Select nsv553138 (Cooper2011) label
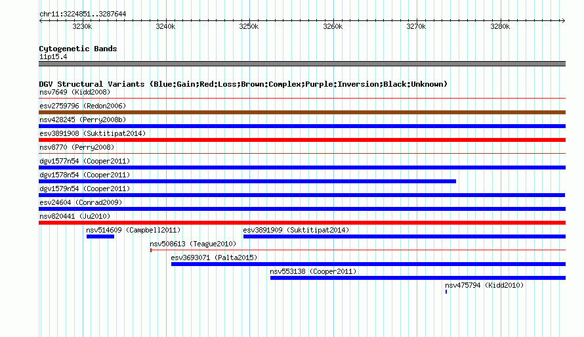 point(313,271)
